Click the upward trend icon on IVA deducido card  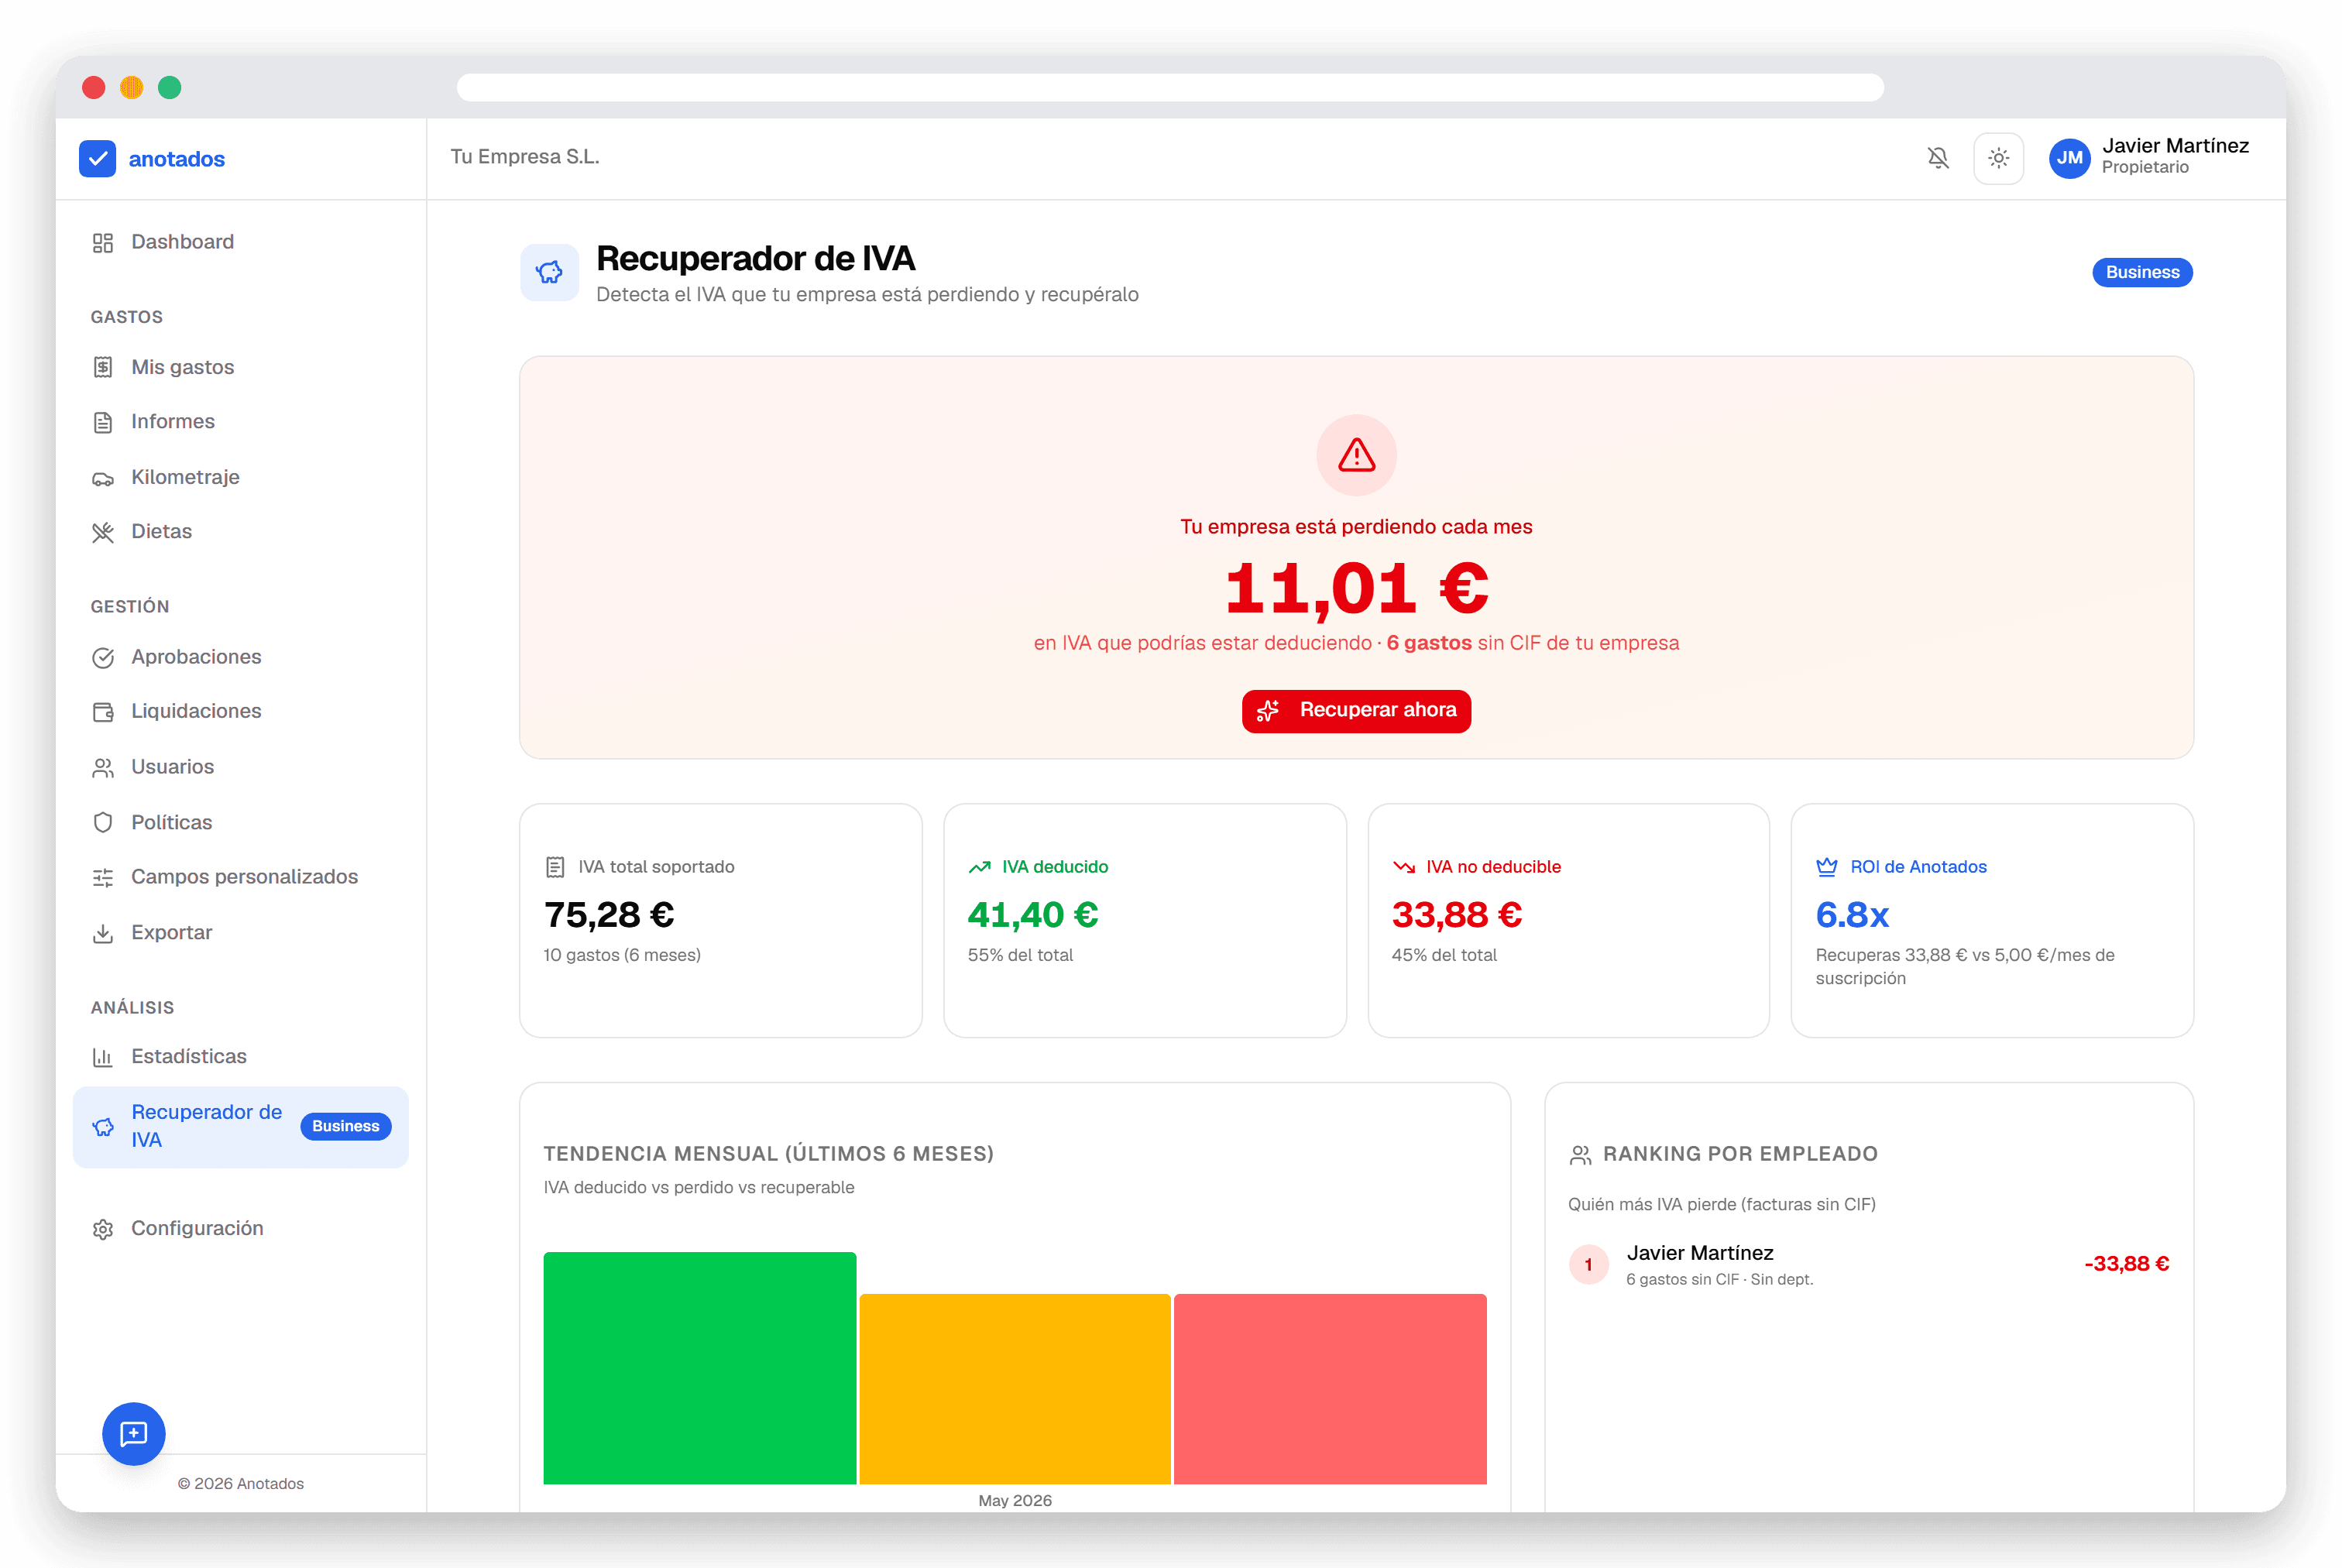pos(979,867)
